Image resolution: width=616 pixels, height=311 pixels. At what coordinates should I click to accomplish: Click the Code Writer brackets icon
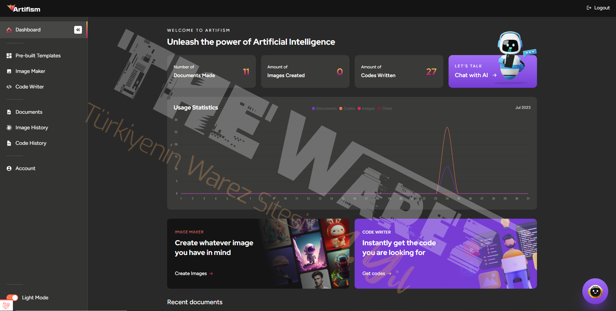(x=9, y=87)
